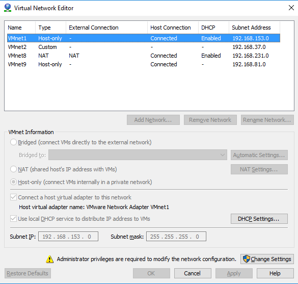Viewport: 298px width, 284px height.
Task: Click the yellow warning triangle icon
Action: pos(49,259)
